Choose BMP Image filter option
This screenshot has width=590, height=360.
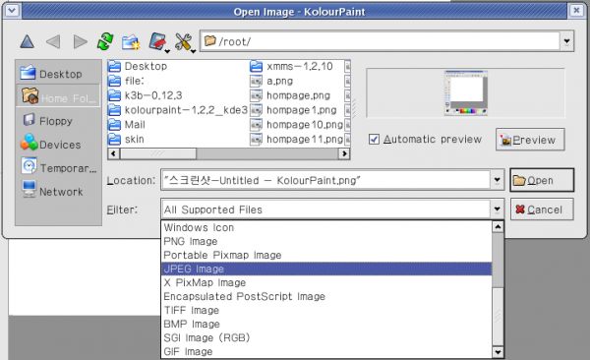click(x=326, y=324)
